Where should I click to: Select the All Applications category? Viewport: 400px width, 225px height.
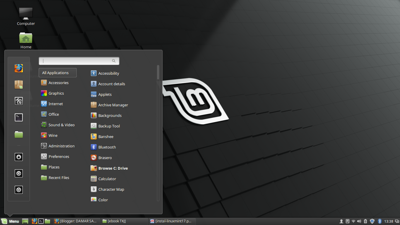[x=58, y=73]
